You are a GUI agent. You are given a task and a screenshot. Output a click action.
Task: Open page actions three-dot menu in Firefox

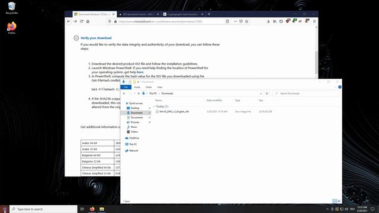[235, 21]
